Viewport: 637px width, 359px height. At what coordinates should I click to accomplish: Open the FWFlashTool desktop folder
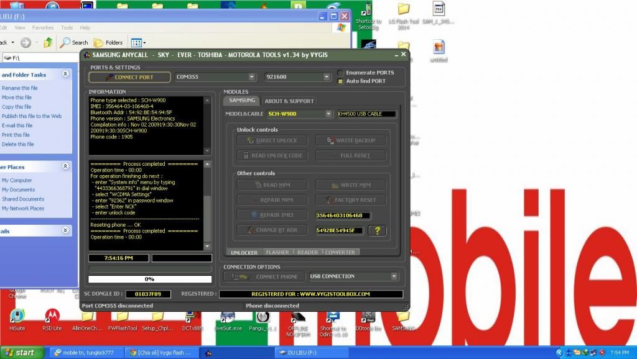[123, 320]
